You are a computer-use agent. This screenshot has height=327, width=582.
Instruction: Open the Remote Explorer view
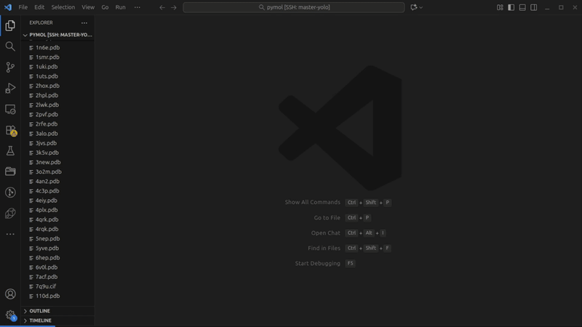tap(10, 109)
